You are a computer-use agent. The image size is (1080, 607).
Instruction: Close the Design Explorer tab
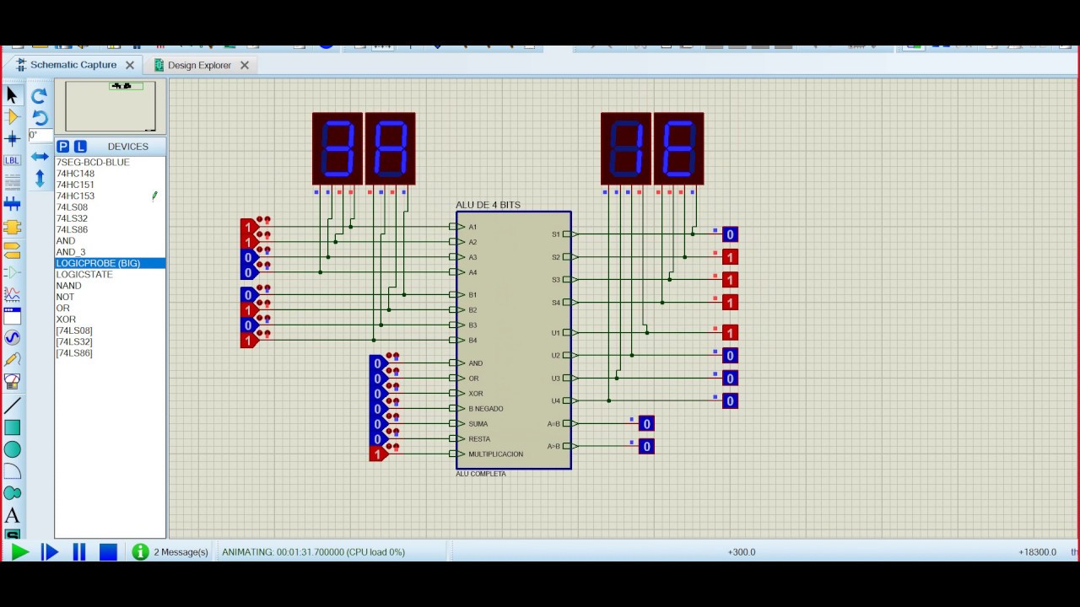coord(245,65)
